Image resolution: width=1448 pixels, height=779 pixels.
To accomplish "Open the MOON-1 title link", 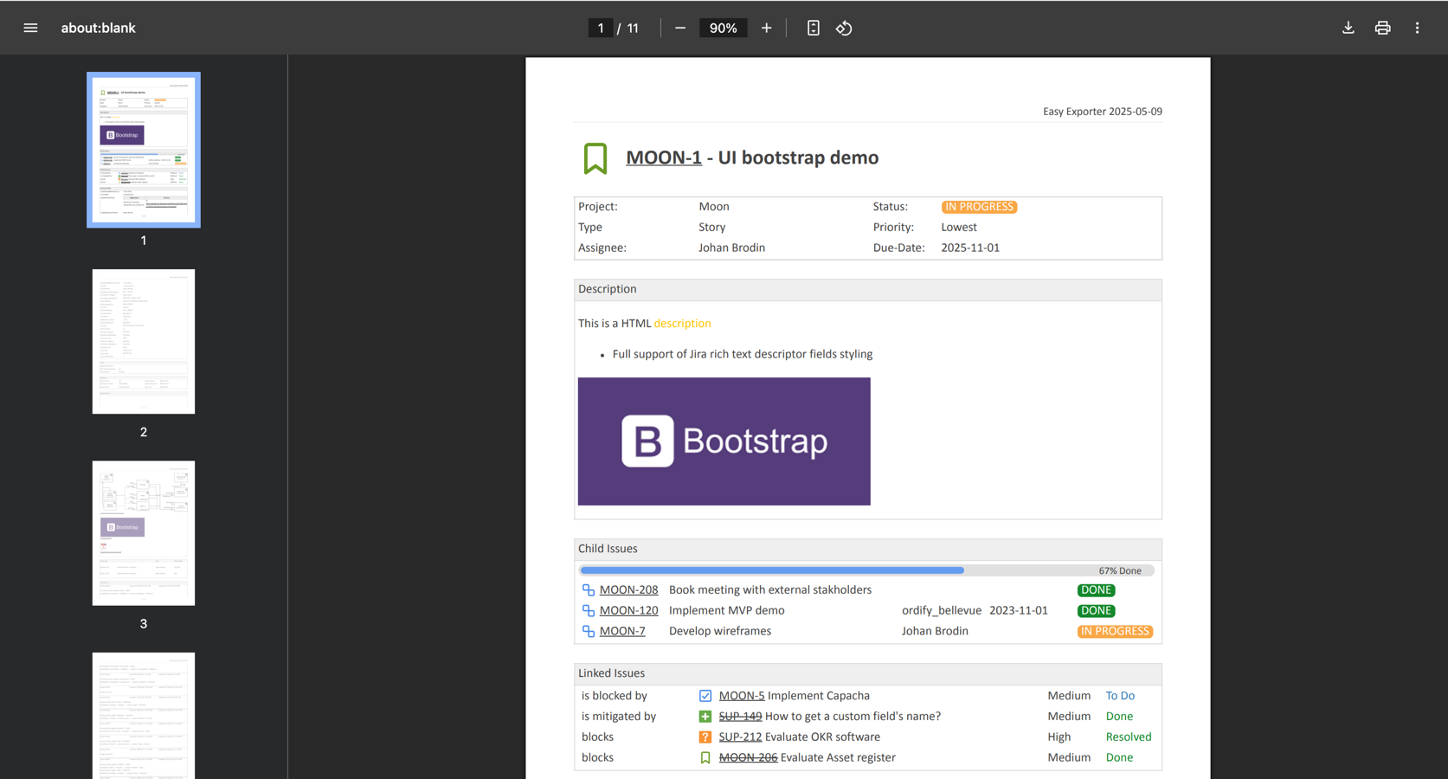I will pyautogui.click(x=663, y=158).
